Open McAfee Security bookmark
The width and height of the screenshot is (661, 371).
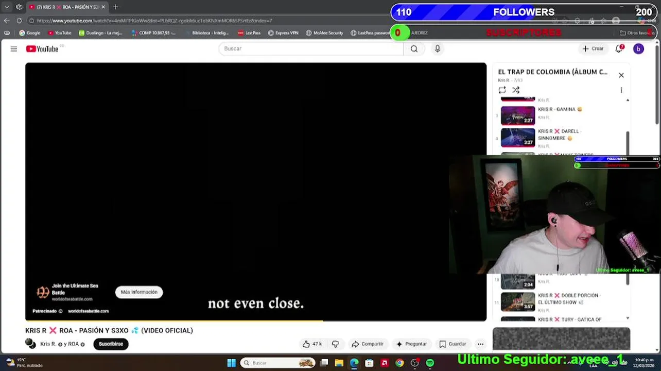[324, 33]
